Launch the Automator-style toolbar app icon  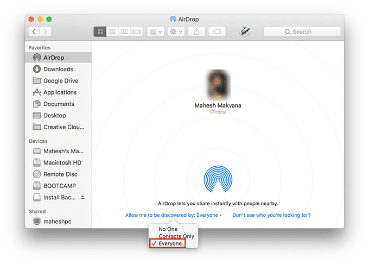[245, 32]
